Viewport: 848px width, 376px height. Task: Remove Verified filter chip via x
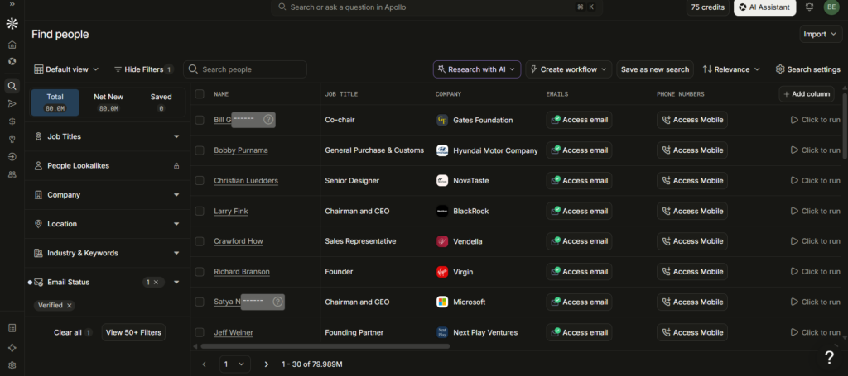click(x=70, y=305)
